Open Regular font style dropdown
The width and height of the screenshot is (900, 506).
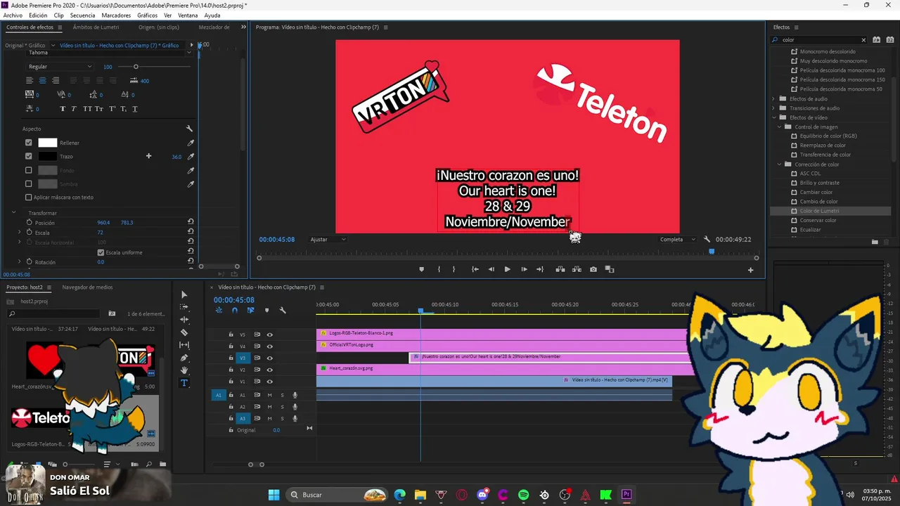(x=59, y=67)
